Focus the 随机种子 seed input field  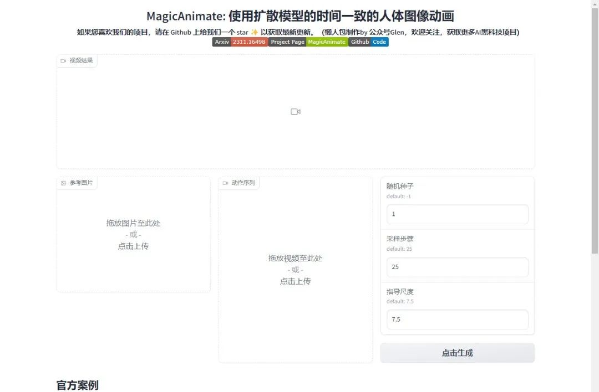[457, 214]
